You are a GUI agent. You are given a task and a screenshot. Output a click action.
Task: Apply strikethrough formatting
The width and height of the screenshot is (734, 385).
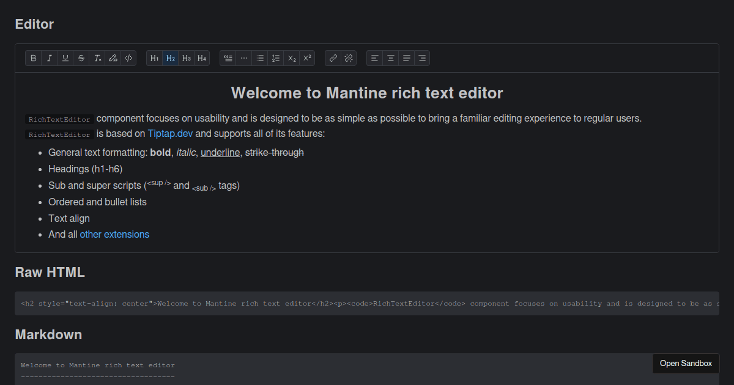[81, 58]
